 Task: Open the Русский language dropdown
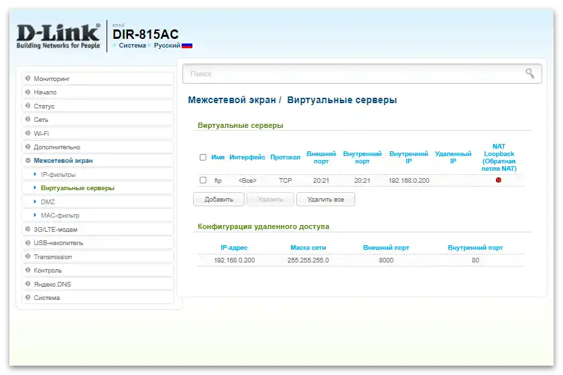(x=167, y=46)
